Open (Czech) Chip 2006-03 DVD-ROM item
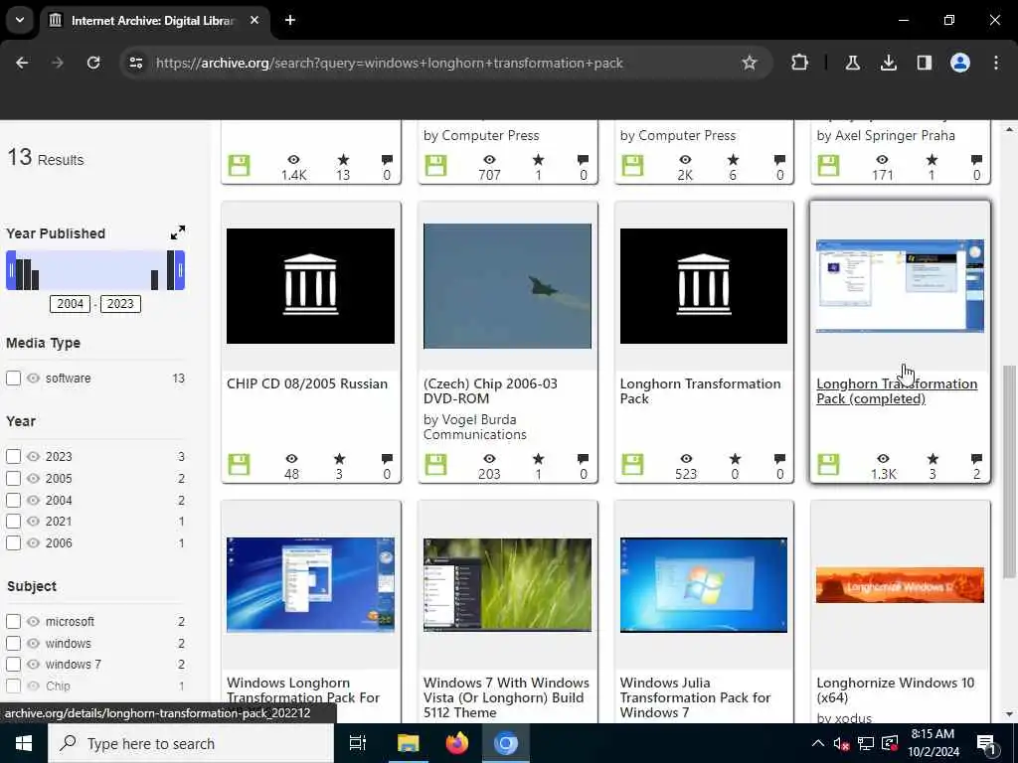Image resolution: width=1018 pixels, height=763 pixels. click(490, 391)
